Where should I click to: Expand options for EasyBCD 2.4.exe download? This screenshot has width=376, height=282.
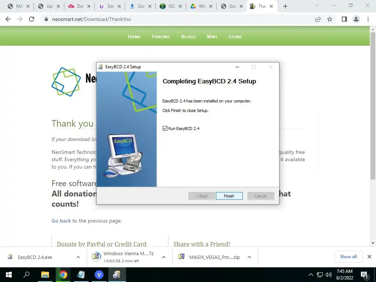(78, 257)
